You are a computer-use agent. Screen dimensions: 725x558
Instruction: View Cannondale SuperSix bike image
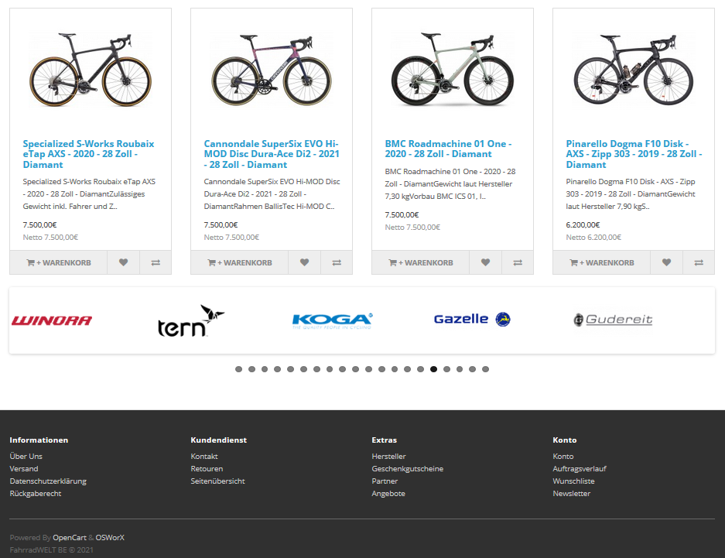click(272, 70)
